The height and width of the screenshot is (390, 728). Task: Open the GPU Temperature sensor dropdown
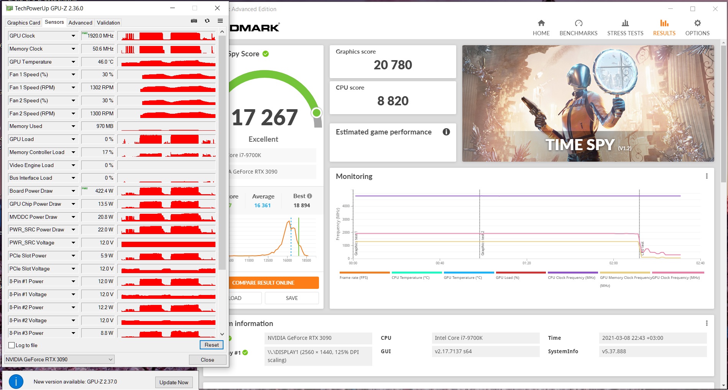[73, 62]
